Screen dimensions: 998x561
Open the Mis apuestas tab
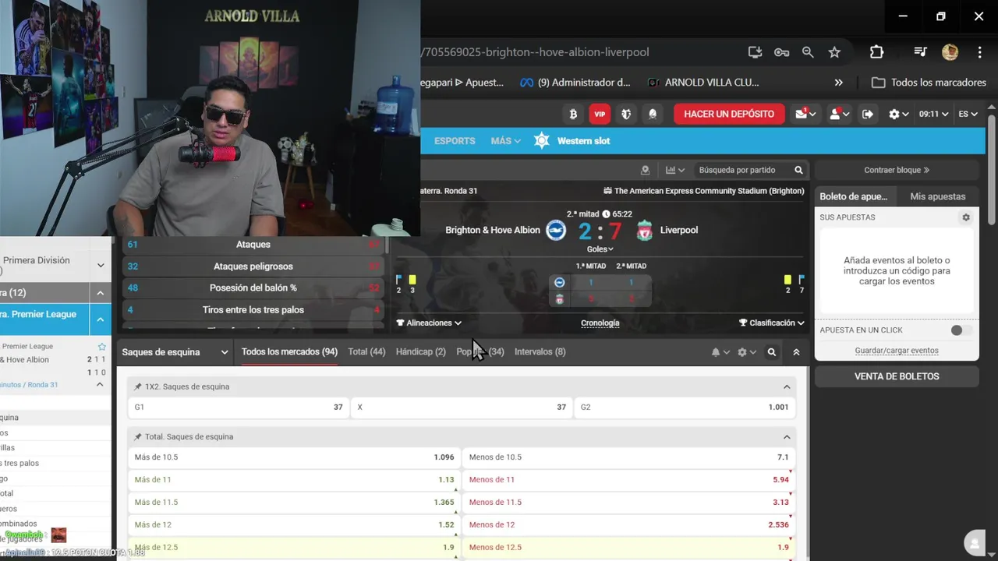coord(938,196)
